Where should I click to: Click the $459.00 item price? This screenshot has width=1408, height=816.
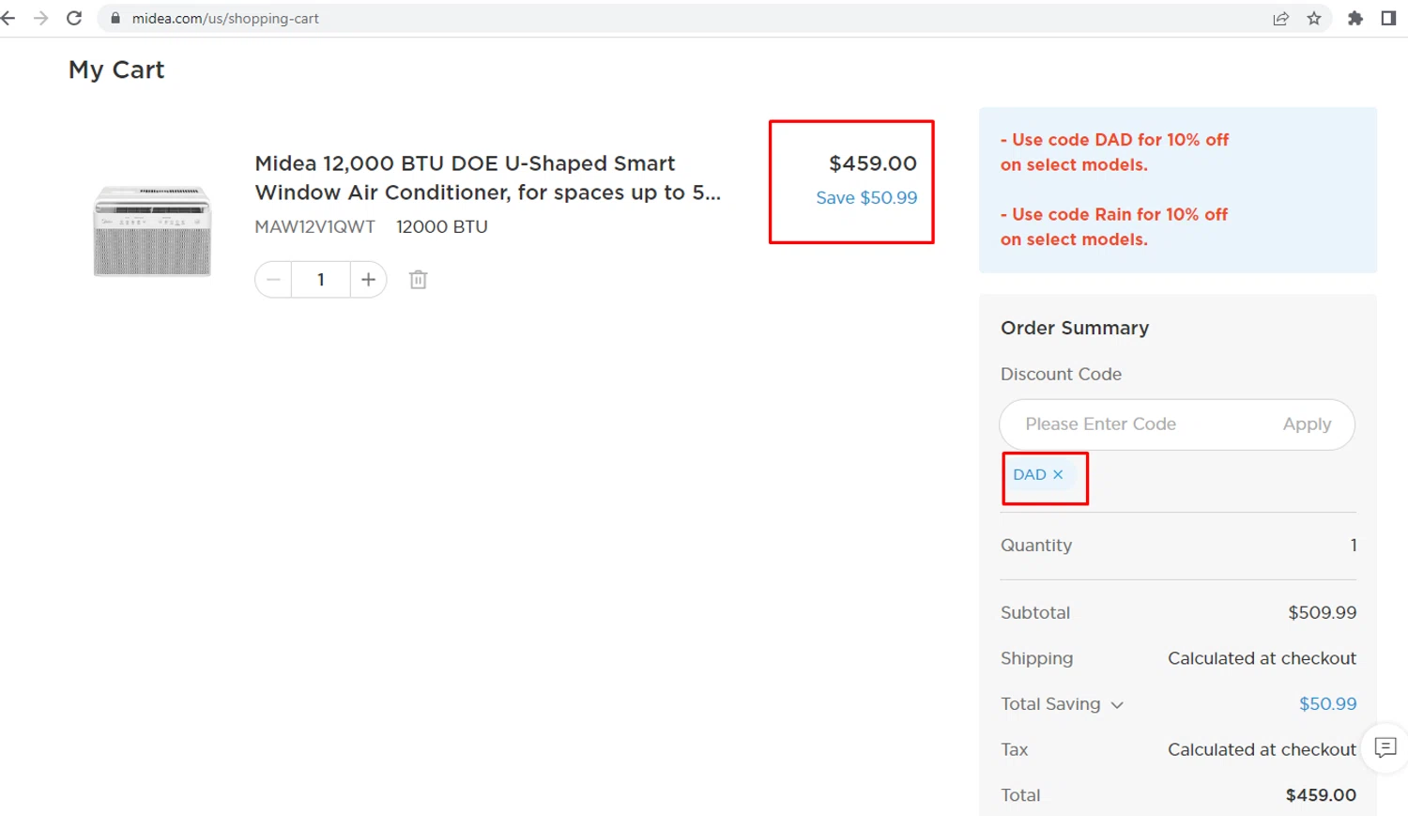pyautogui.click(x=873, y=163)
